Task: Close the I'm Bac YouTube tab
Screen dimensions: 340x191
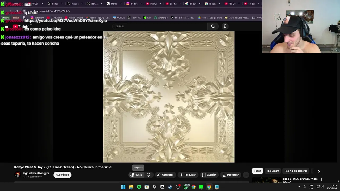Action: pyautogui.click(x=258, y=4)
